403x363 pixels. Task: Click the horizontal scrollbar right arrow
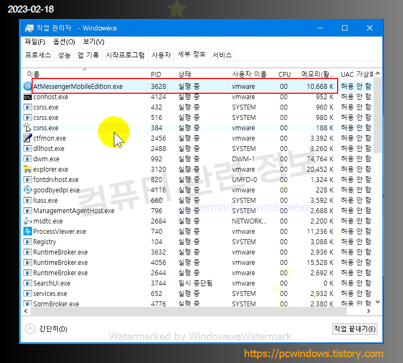click(x=369, y=311)
